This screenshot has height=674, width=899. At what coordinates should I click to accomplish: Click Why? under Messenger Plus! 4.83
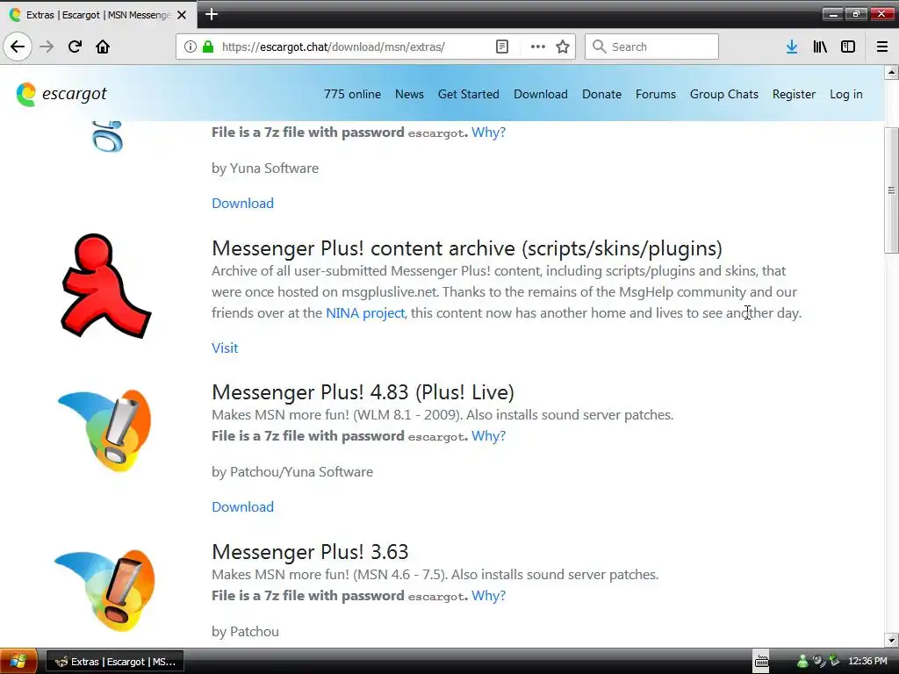coord(488,436)
